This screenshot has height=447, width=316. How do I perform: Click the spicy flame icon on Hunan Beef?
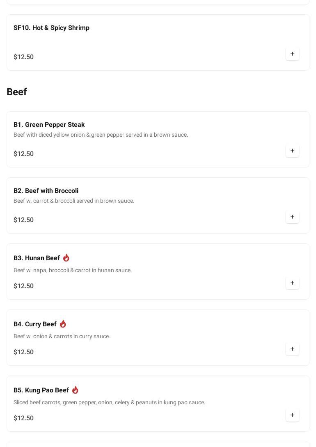click(x=66, y=258)
